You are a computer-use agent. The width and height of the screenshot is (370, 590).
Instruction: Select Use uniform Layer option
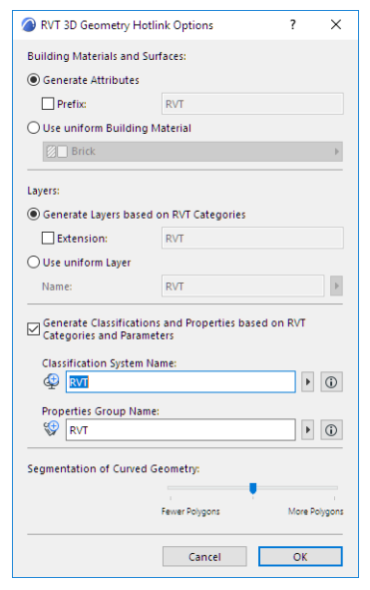click(34, 262)
